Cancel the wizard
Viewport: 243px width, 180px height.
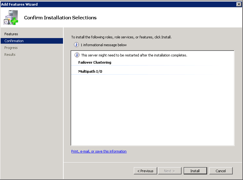pyautogui.click(x=221, y=171)
